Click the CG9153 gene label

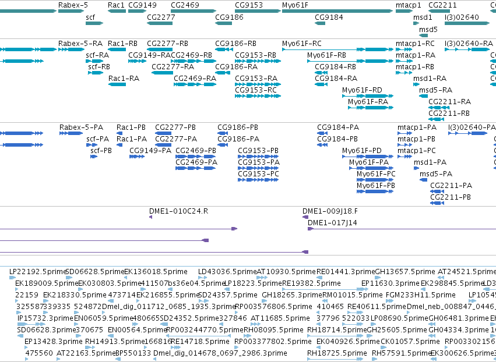coord(249,5)
